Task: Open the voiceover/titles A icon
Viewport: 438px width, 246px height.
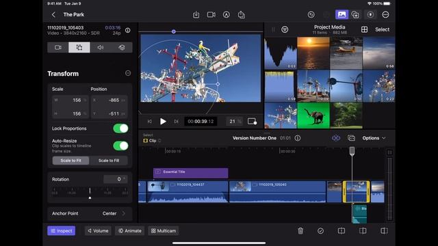Action: [x=227, y=14]
